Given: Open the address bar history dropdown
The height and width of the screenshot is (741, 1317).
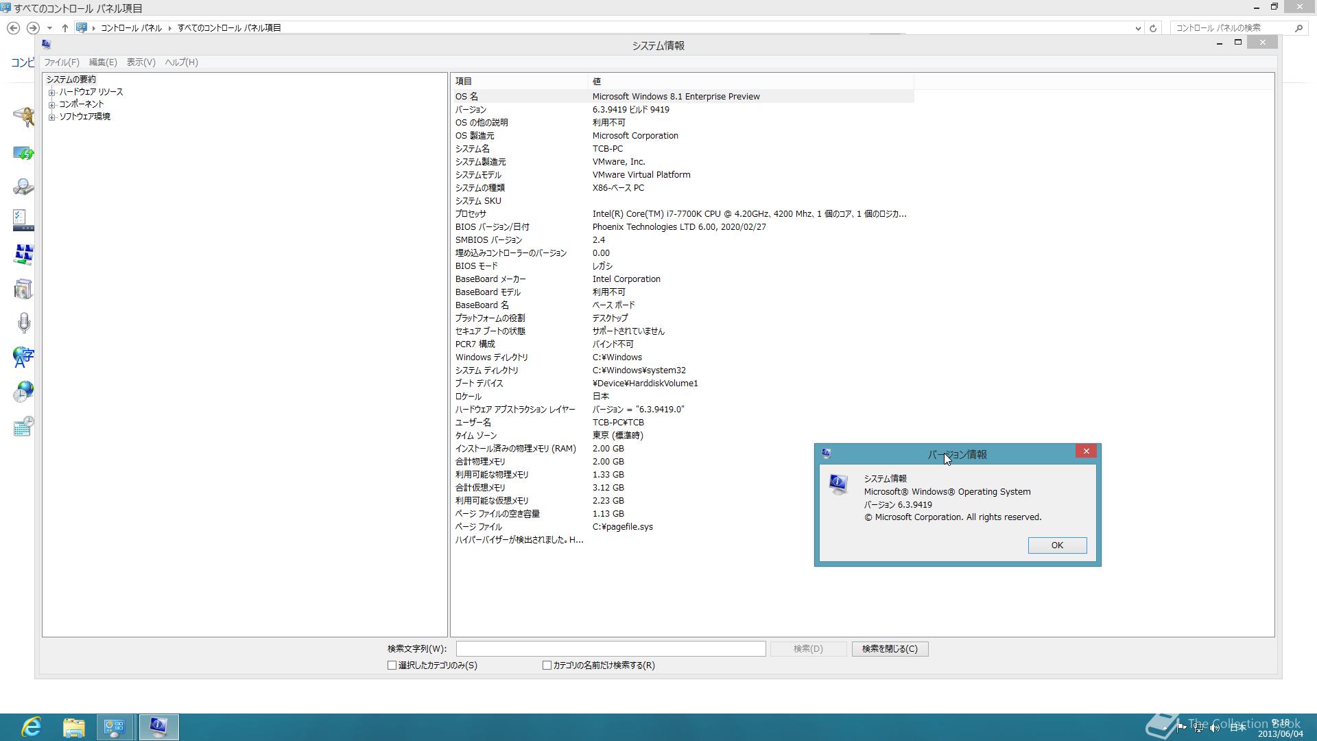Looking at the screenshot, I should tap(1138, 28).
